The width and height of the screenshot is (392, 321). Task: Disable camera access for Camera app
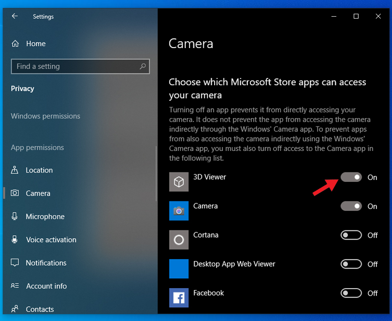coord(351,206)
